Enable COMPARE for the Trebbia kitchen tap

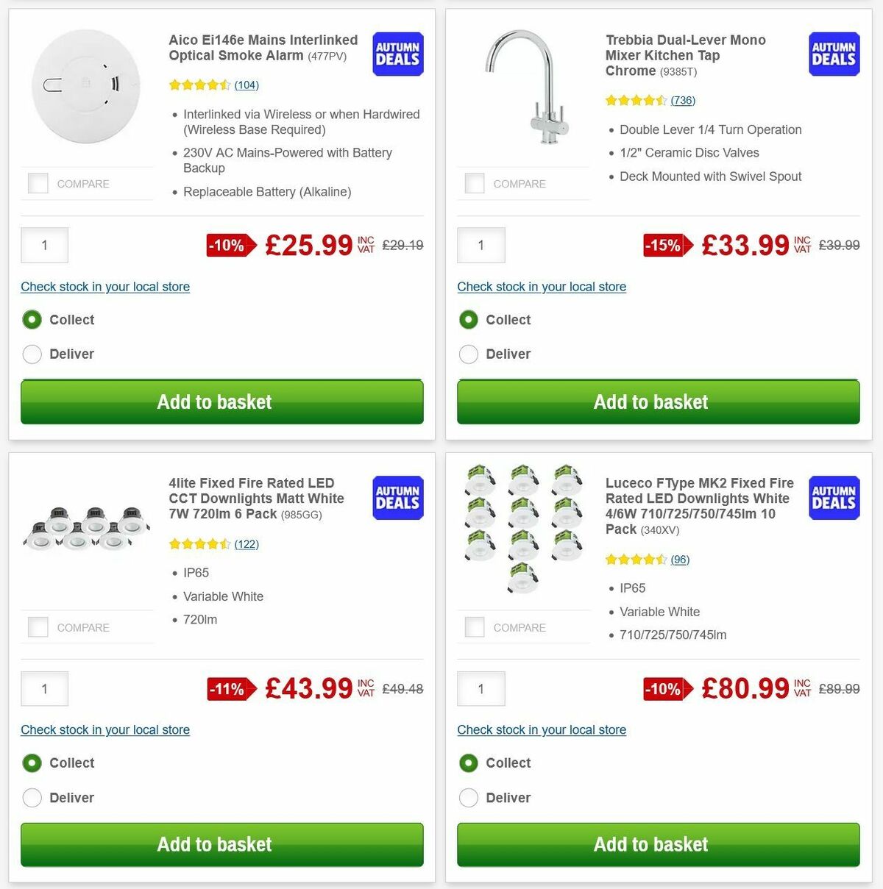click(x=475, y=183)
